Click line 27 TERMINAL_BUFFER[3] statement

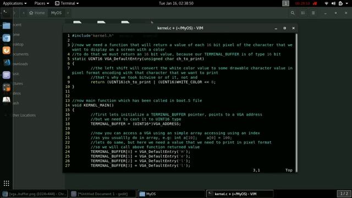pos(140,166)
